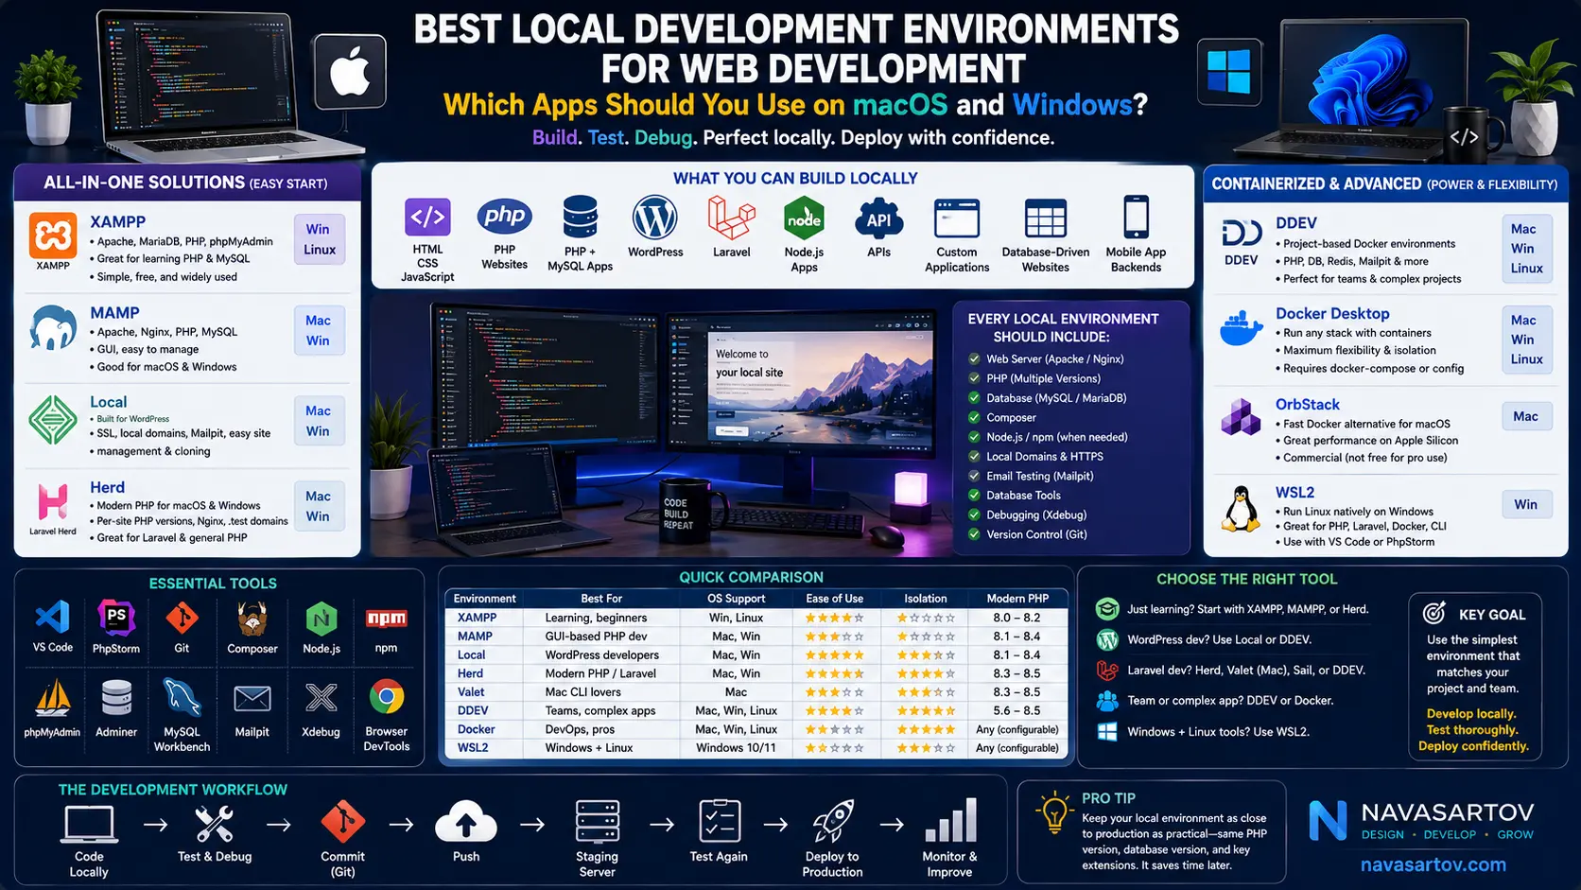The width and height of the screenshot is (1581, 890).
Task: Click the Version Control (Git) checkmark
Action: 974,534
